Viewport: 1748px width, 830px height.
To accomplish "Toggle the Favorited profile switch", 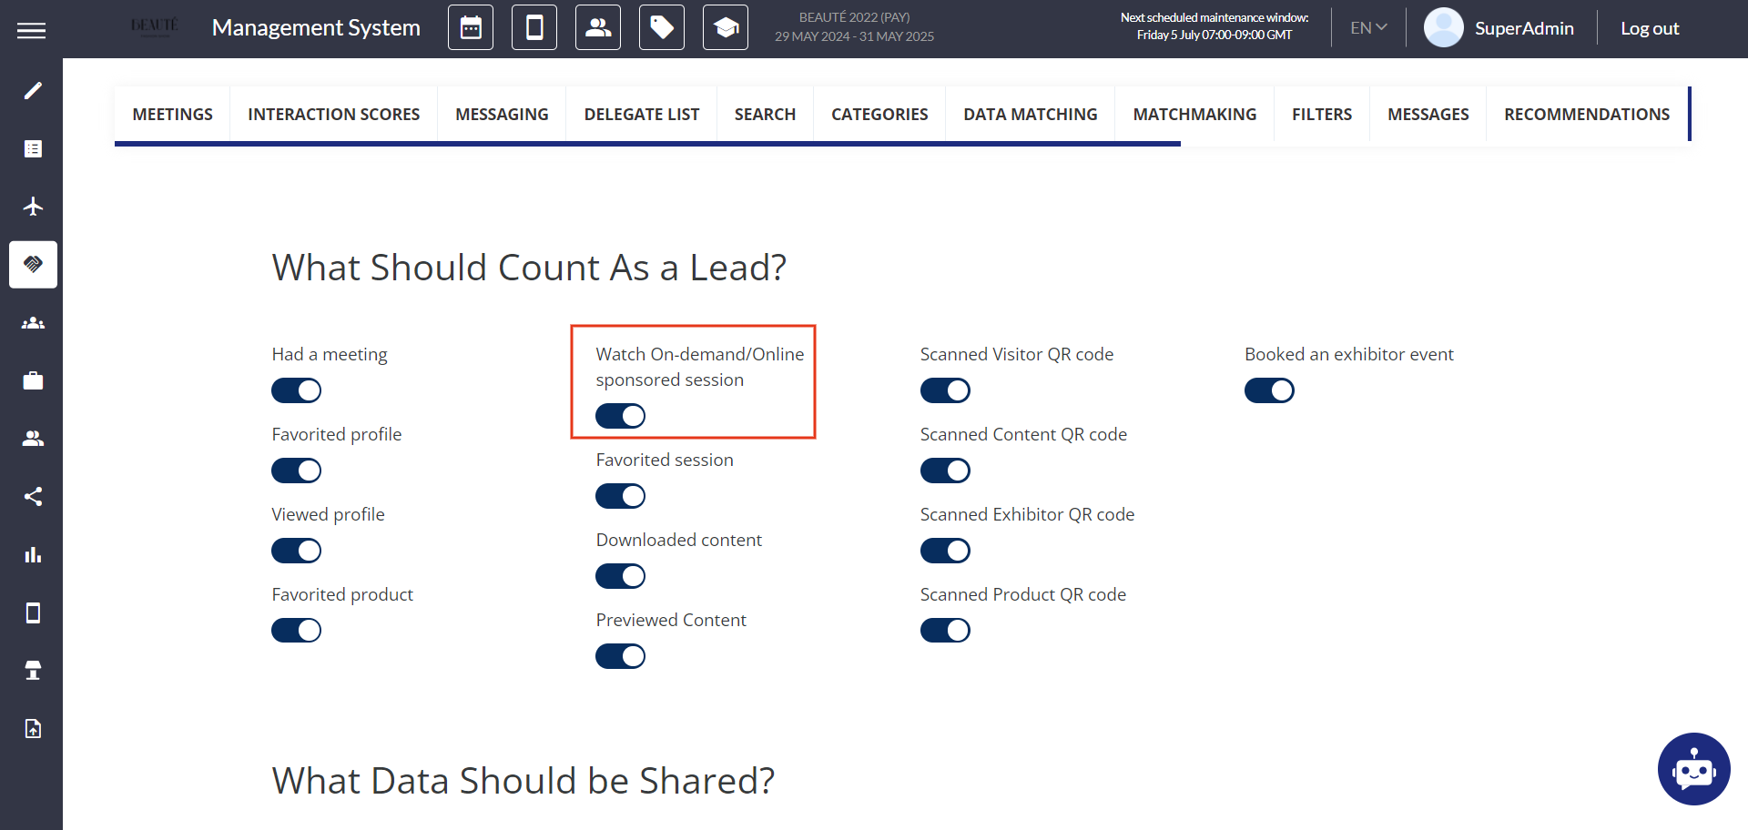I will click(297, 471).
